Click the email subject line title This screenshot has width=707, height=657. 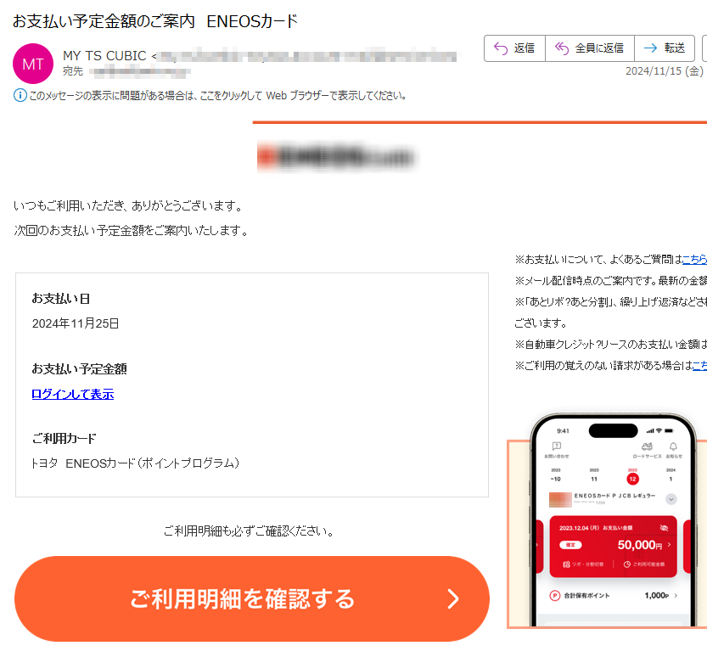[155, 21]
